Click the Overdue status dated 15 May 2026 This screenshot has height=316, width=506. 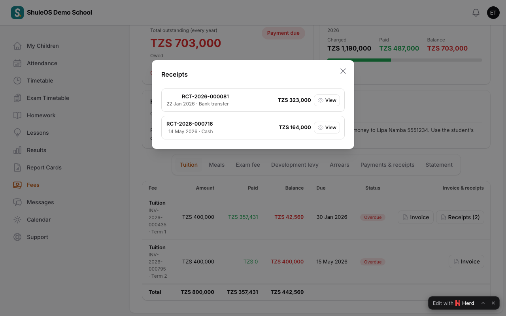tap(373, 262)
